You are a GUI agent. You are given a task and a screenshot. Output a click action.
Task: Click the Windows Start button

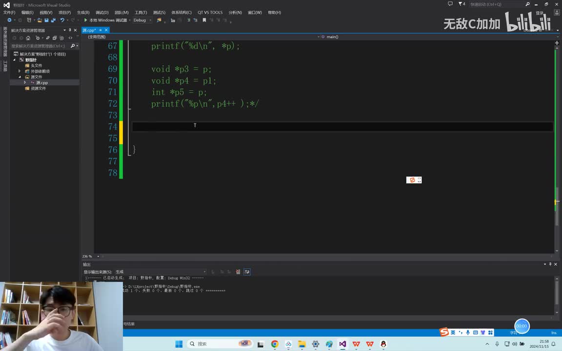tap(179, 344)
